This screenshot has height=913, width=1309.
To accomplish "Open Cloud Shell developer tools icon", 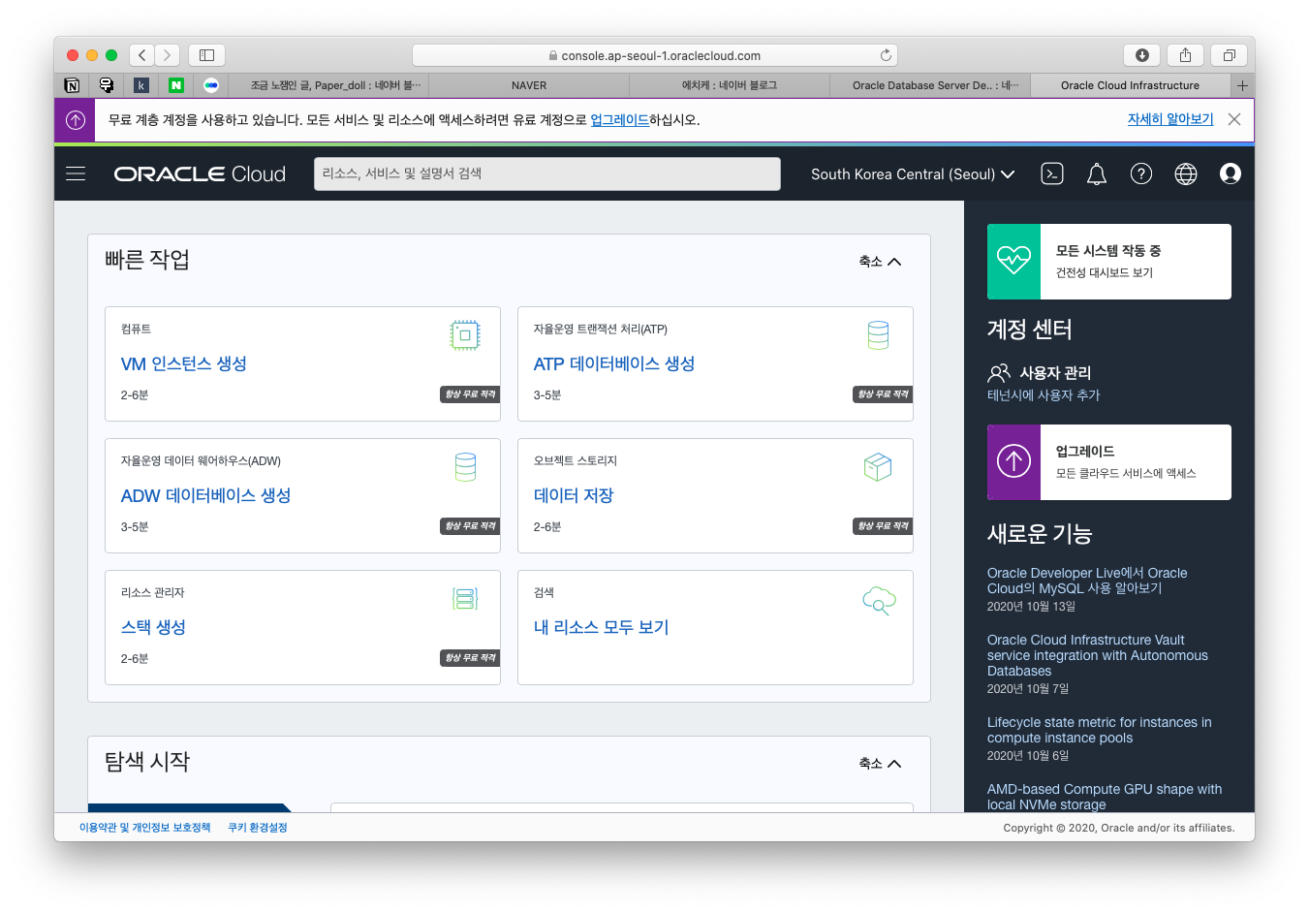I will [1051, 173].
